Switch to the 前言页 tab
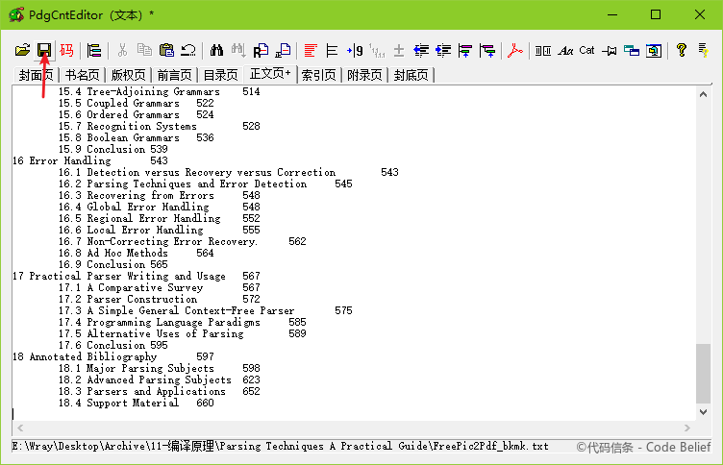Image resolution: width=723 pixels, height=465 pixels. 174,75
